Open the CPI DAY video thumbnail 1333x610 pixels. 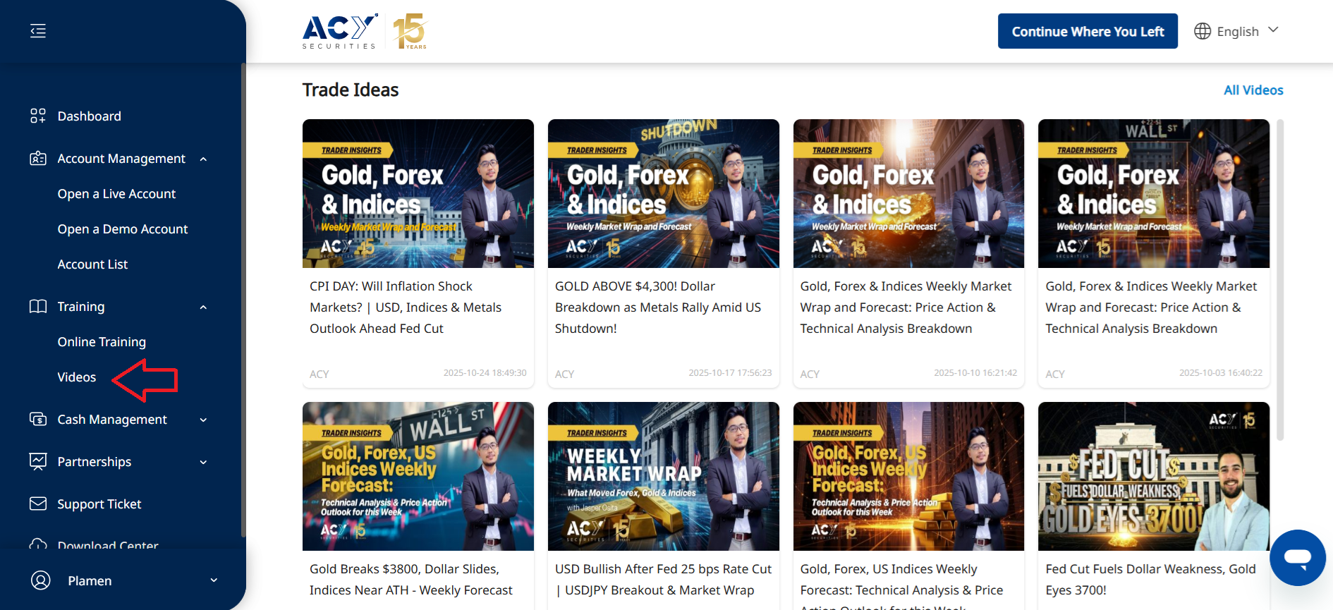pyautogui.click(x=418, y=193)
